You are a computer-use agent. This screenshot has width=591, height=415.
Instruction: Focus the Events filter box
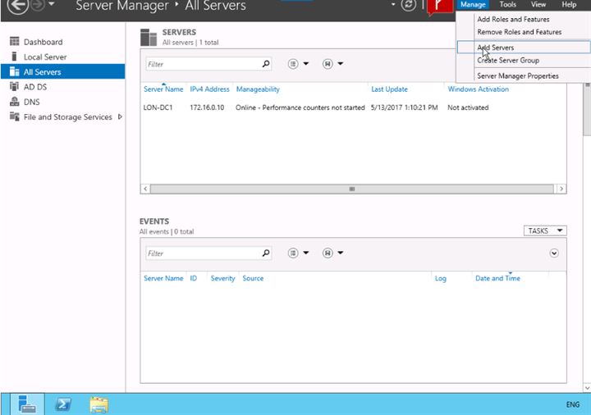point(203,253)
